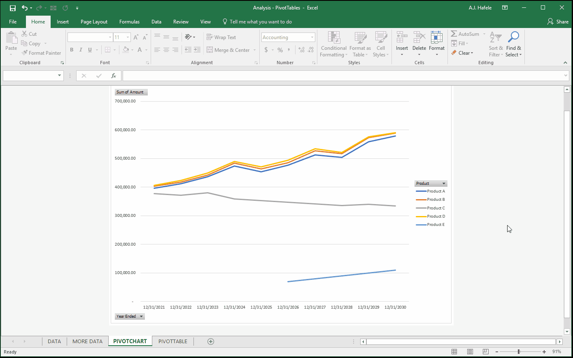Click Increase Decimal icon
The image size is (573, 358).
(x=302, y=50)
